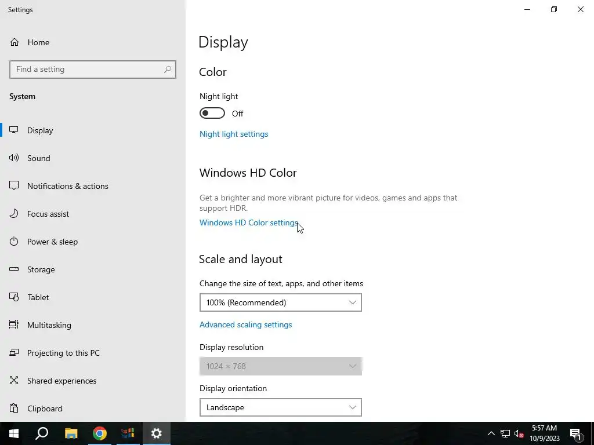The width and height of the screenshot is (594, 445).
Task: Click the Sound speaker icon in sidebar
Action: tap(14, 158)
